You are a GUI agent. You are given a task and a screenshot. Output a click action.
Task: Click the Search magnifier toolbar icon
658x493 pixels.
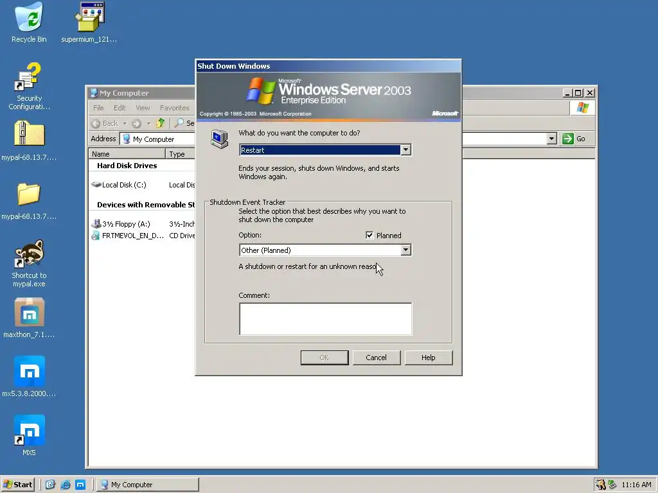click(179, 123)
